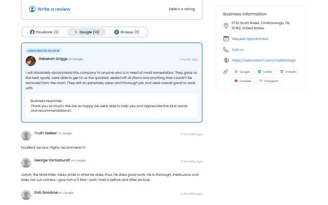Open the Google social profile button
Viewport: 328px width, 205px height.
pyautogui.click(x=242, y=72)
